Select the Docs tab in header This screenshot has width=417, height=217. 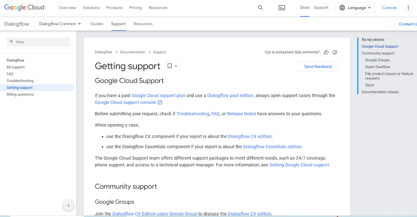(x=305, y=8)
